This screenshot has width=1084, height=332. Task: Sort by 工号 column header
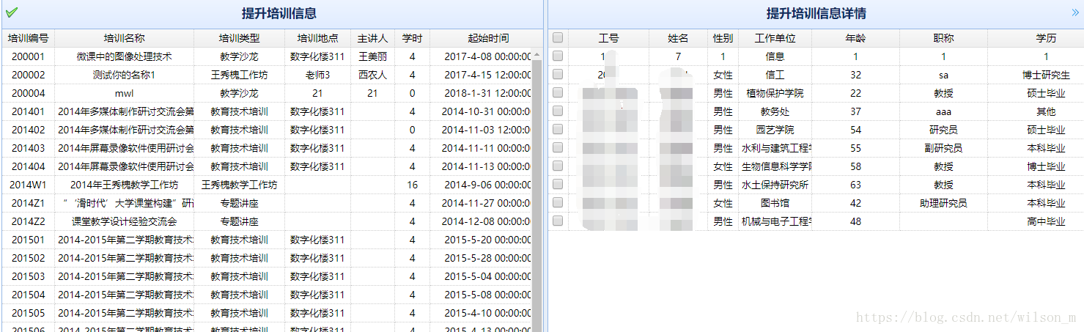click(608, 38)
